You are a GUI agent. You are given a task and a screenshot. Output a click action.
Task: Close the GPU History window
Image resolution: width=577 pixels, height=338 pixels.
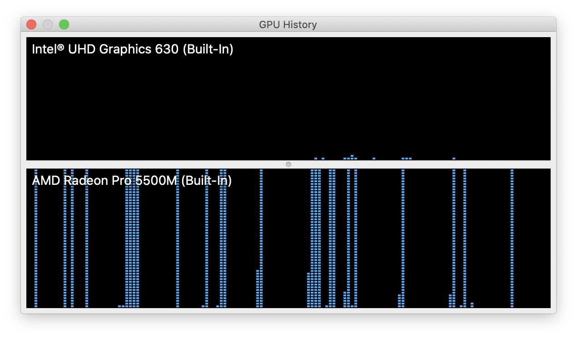click(x=31, y=24)
